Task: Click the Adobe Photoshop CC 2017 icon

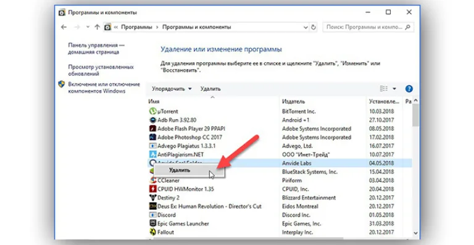Action: pos(152,137)
